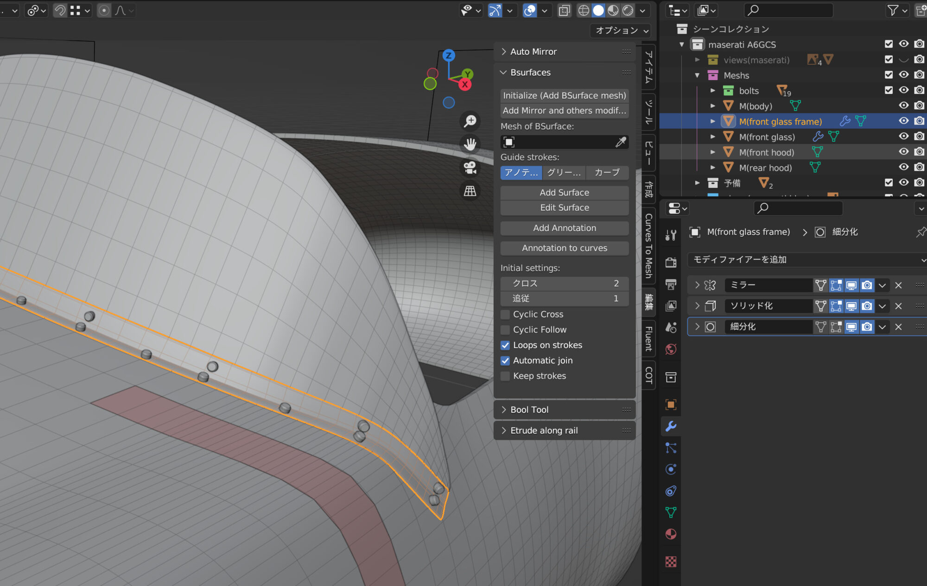This screenshot has width=927, height=586.
Task: Click the red X axis gizmo handle
Action: (464, 85)
